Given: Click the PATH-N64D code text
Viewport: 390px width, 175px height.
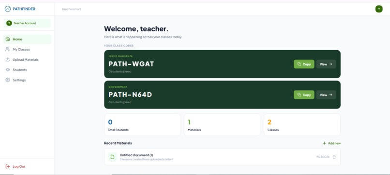Looking at the screenshot, I should point(130,94).
